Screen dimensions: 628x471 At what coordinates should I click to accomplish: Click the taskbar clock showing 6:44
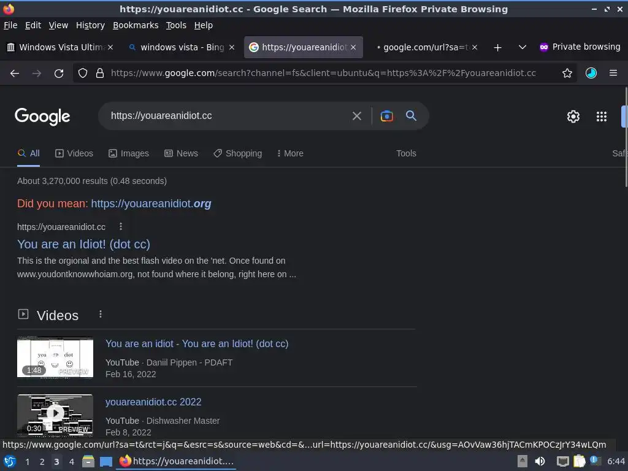coord(616,461)
